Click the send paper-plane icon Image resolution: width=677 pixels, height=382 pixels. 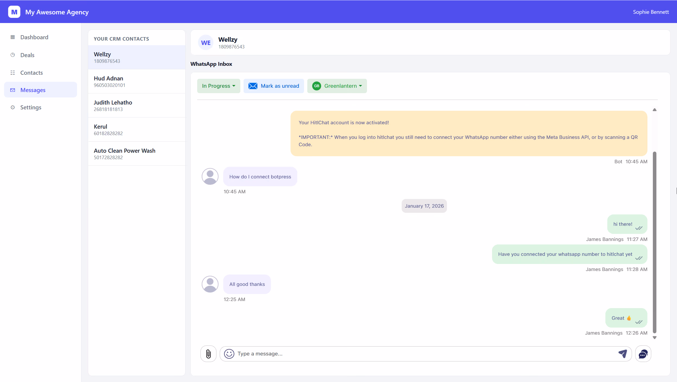tap(622, 354)
